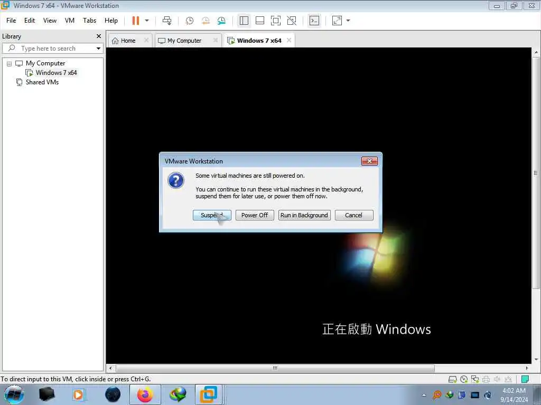Toggle the Show Library sidebar icon
The image size is (541, 405).
point(244,21)
